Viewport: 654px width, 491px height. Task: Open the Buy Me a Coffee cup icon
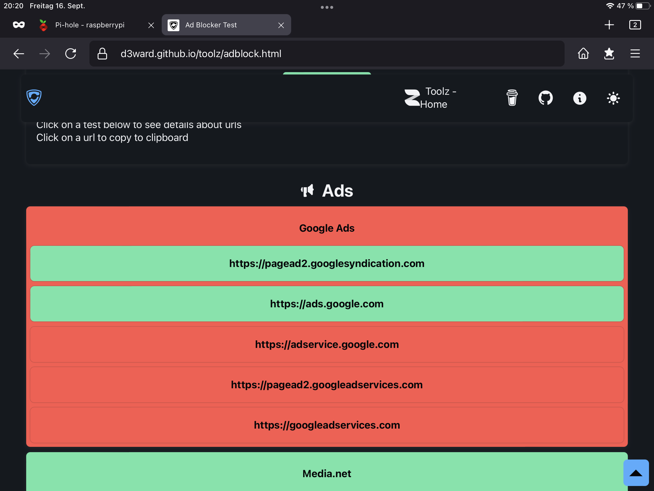[x=512, y=98]
